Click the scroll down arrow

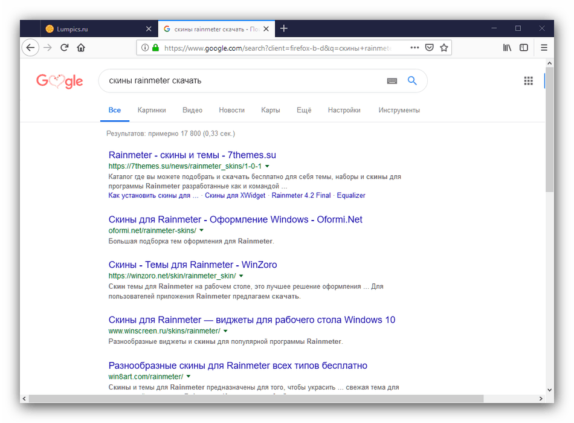549,390
